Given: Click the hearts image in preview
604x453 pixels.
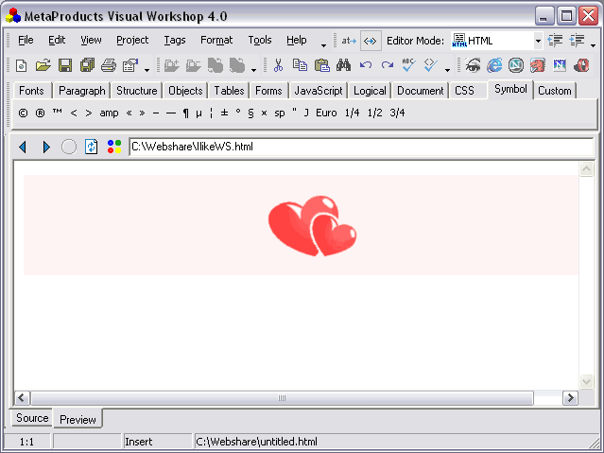Looking at the screenshot, I should [313, 225].
